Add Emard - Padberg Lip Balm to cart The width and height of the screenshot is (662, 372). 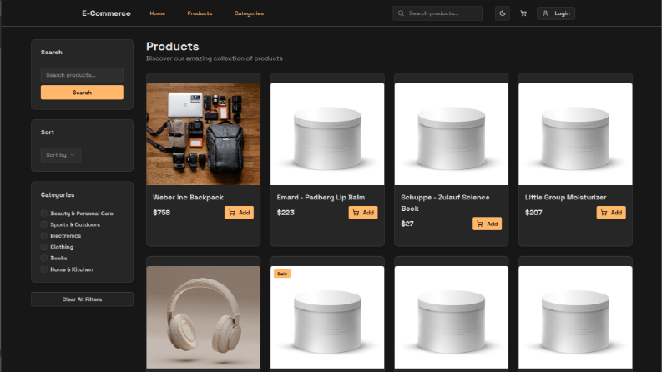pos(363,213)
